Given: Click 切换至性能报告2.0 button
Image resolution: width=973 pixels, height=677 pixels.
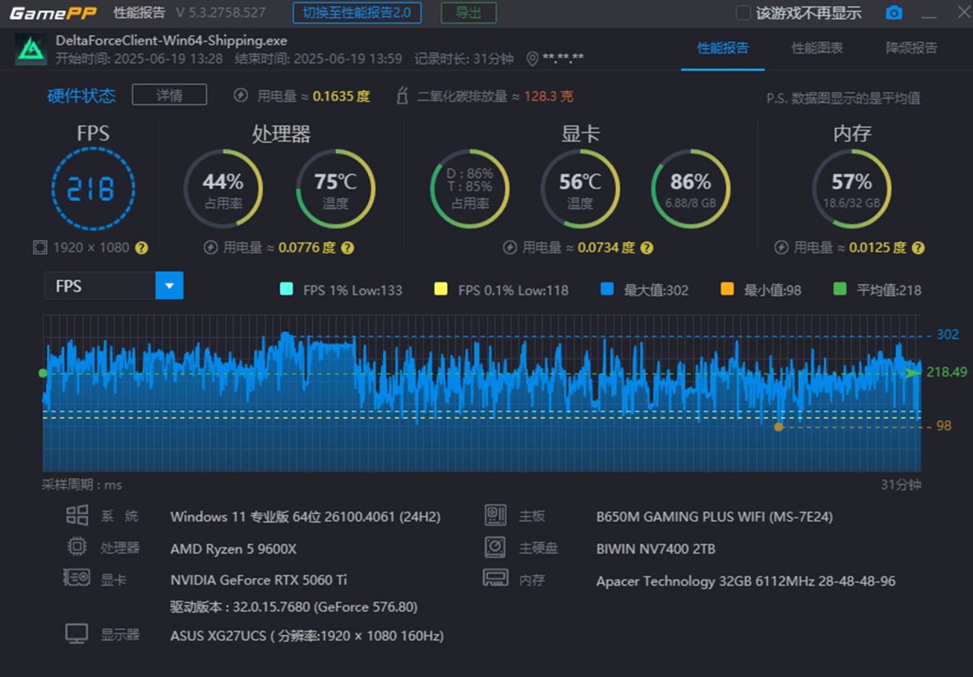Looking at the screenshot, I should (x=357, y=13).
